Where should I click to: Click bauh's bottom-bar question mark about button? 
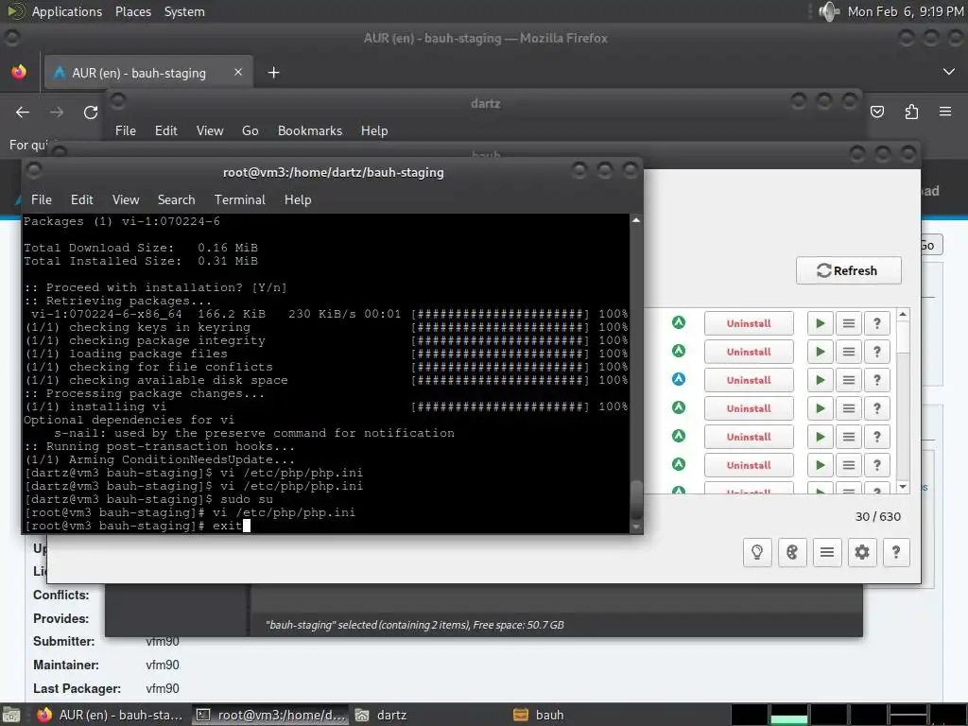pos(896,552)
